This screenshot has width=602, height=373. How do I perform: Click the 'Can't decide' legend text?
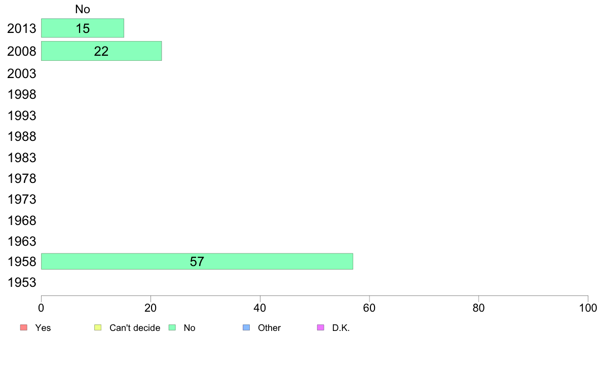click(x=135, y=328)
